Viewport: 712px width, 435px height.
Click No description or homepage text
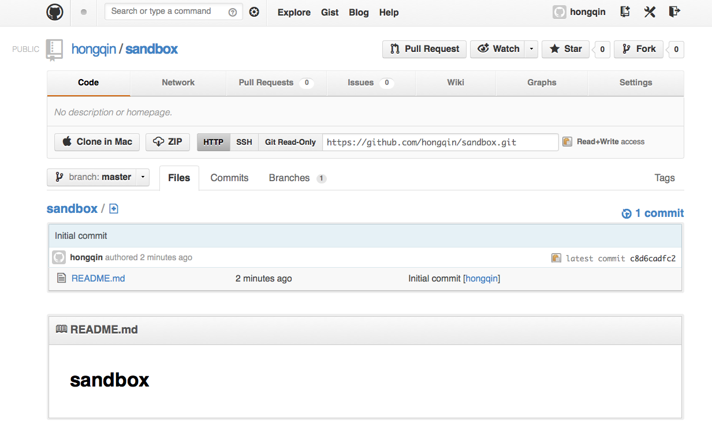click(113, 112)
